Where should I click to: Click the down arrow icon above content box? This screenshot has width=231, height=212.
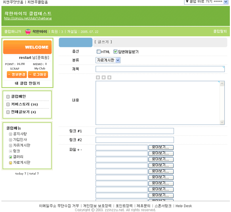pyautogui.click(x=109, y=77)
